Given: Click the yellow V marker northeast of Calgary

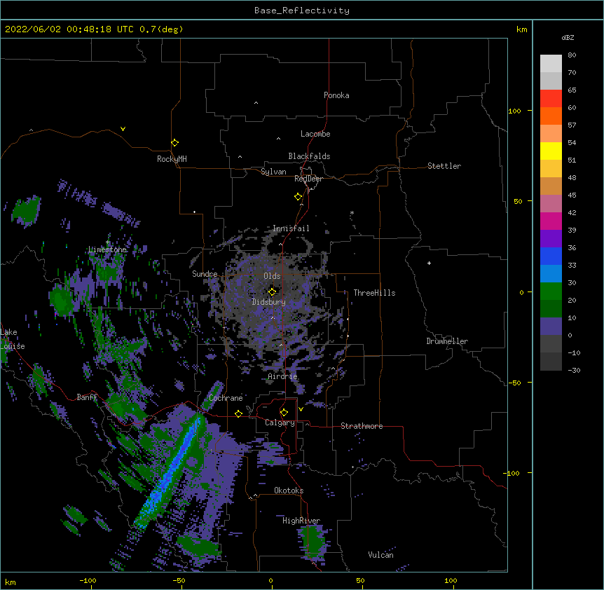Looking at the screenshot, I should [x=301, y=409].
